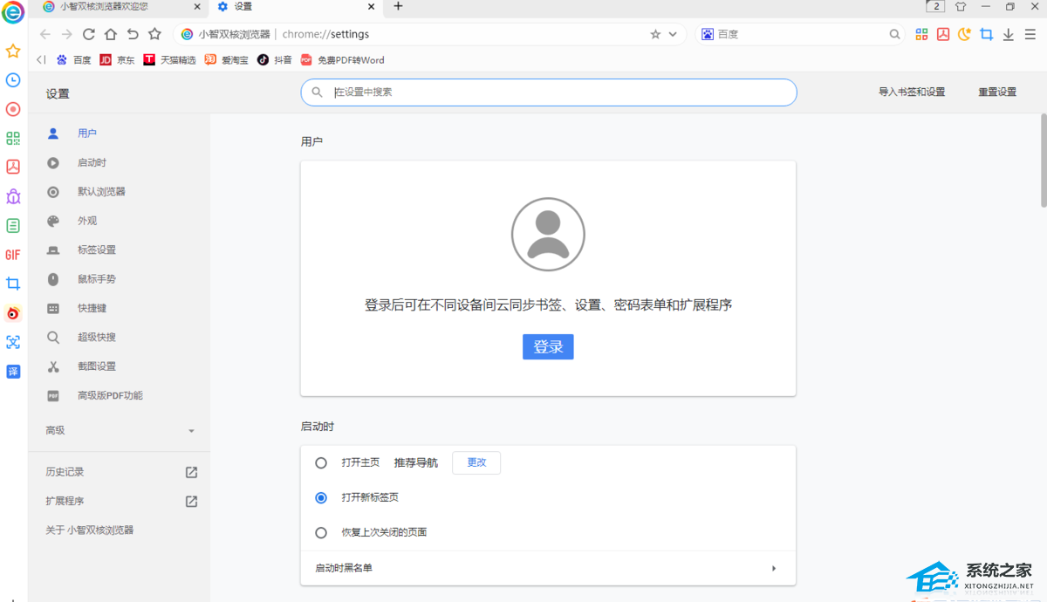Open the downloads arrow icon
Viewport: 1047px width, 602px height.
1008,34
